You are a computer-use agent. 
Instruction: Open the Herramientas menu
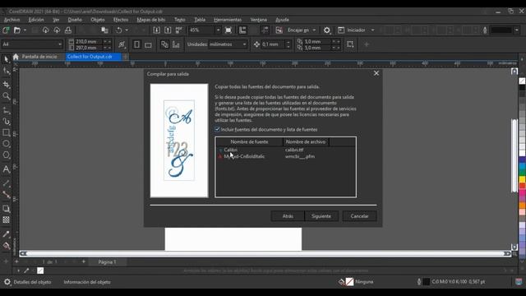[228, 20]
